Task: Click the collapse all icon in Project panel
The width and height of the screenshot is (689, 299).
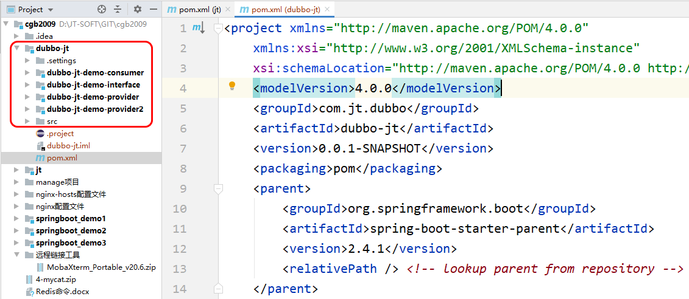Action: click(x=118, y=9)
